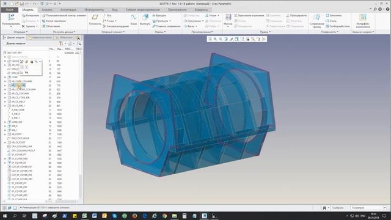Click the Проецировать (Project) tool
Screen dimensions: 391x220
(x=296, y=15)
